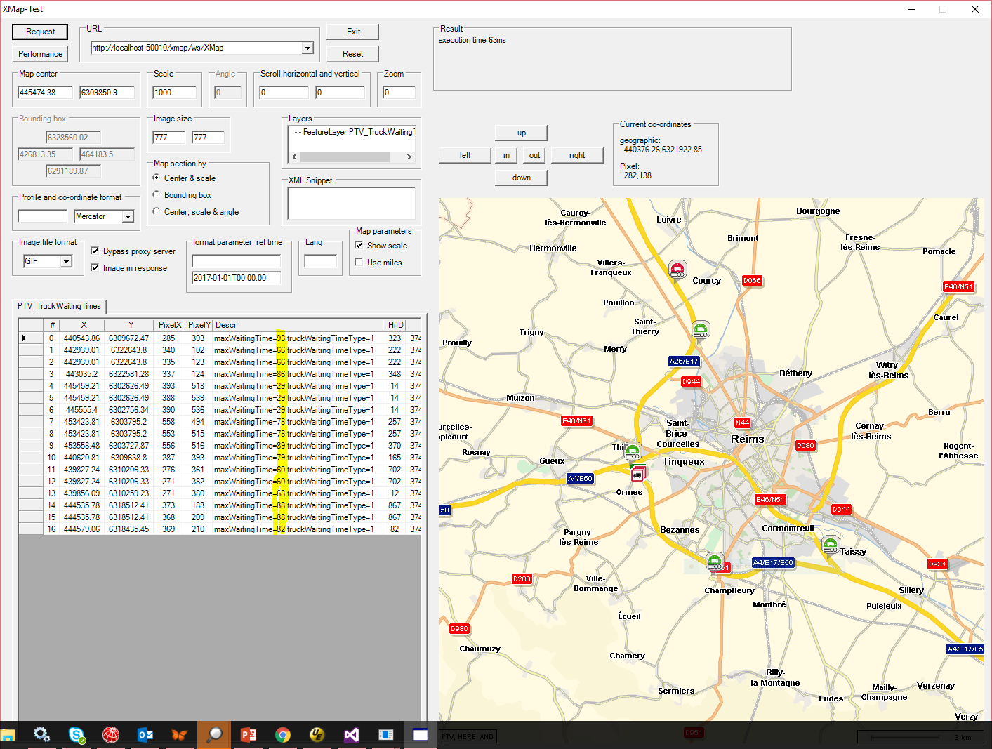Click the Descr column header
992x749 pixels.
298,325
